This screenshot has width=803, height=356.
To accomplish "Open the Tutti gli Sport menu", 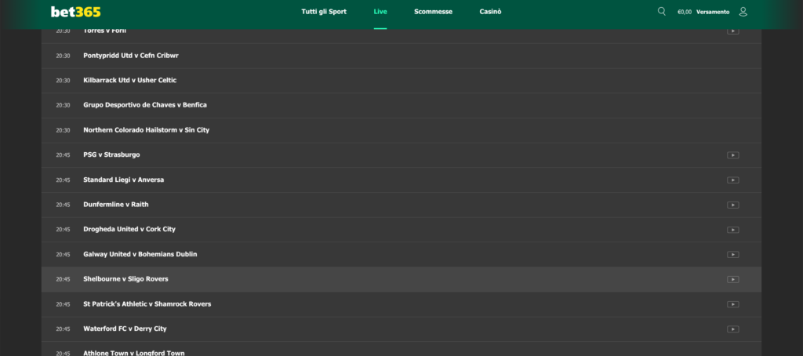I will pyautogui.click(x=324, y=12).
